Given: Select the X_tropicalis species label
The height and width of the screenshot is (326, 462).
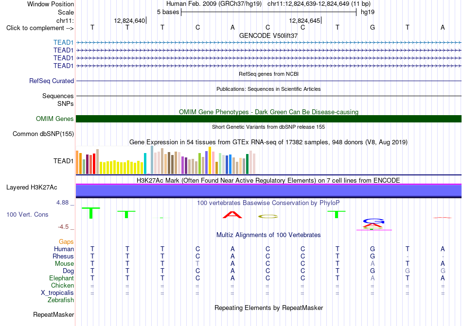Looking at the screenshot, I should 57,293.
